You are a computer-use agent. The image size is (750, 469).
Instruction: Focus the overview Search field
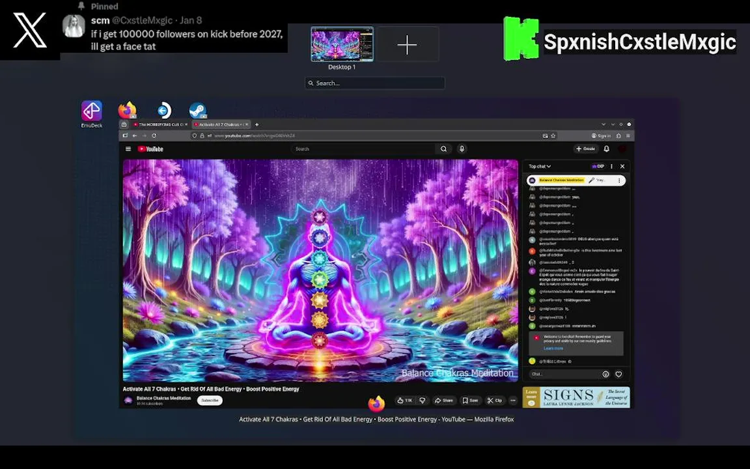374,83
